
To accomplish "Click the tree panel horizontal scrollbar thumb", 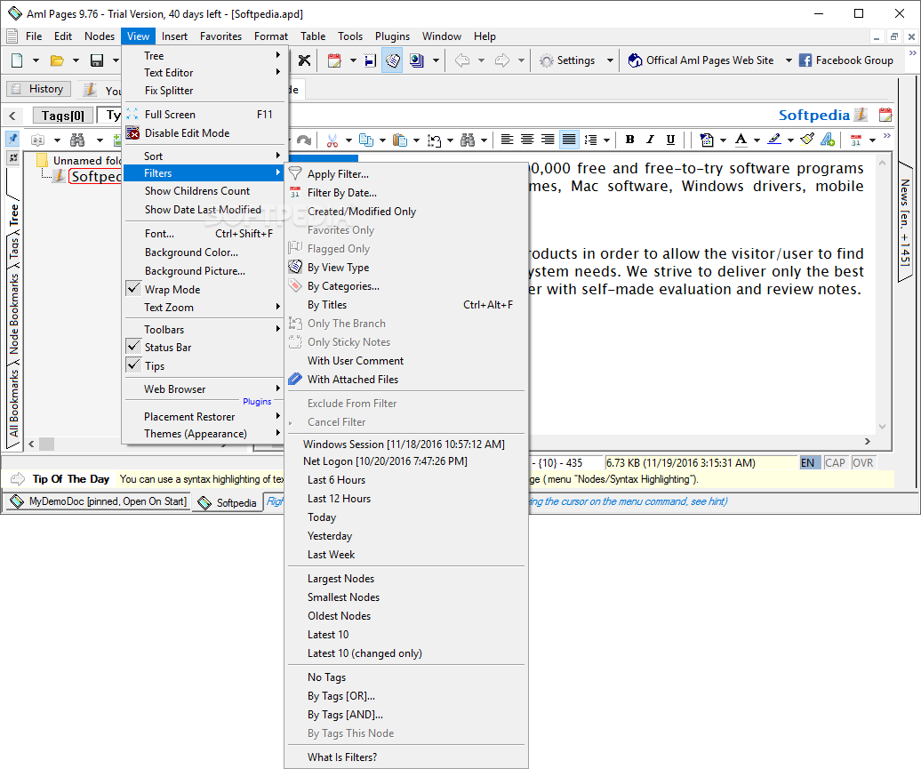I will (46, 445).
